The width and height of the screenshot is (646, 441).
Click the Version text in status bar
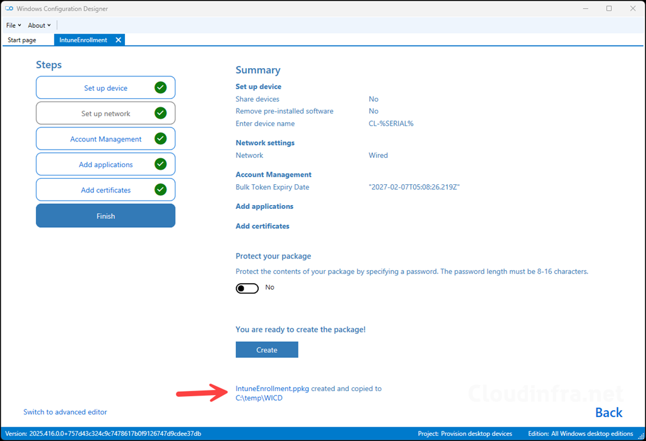coord(103,433)
